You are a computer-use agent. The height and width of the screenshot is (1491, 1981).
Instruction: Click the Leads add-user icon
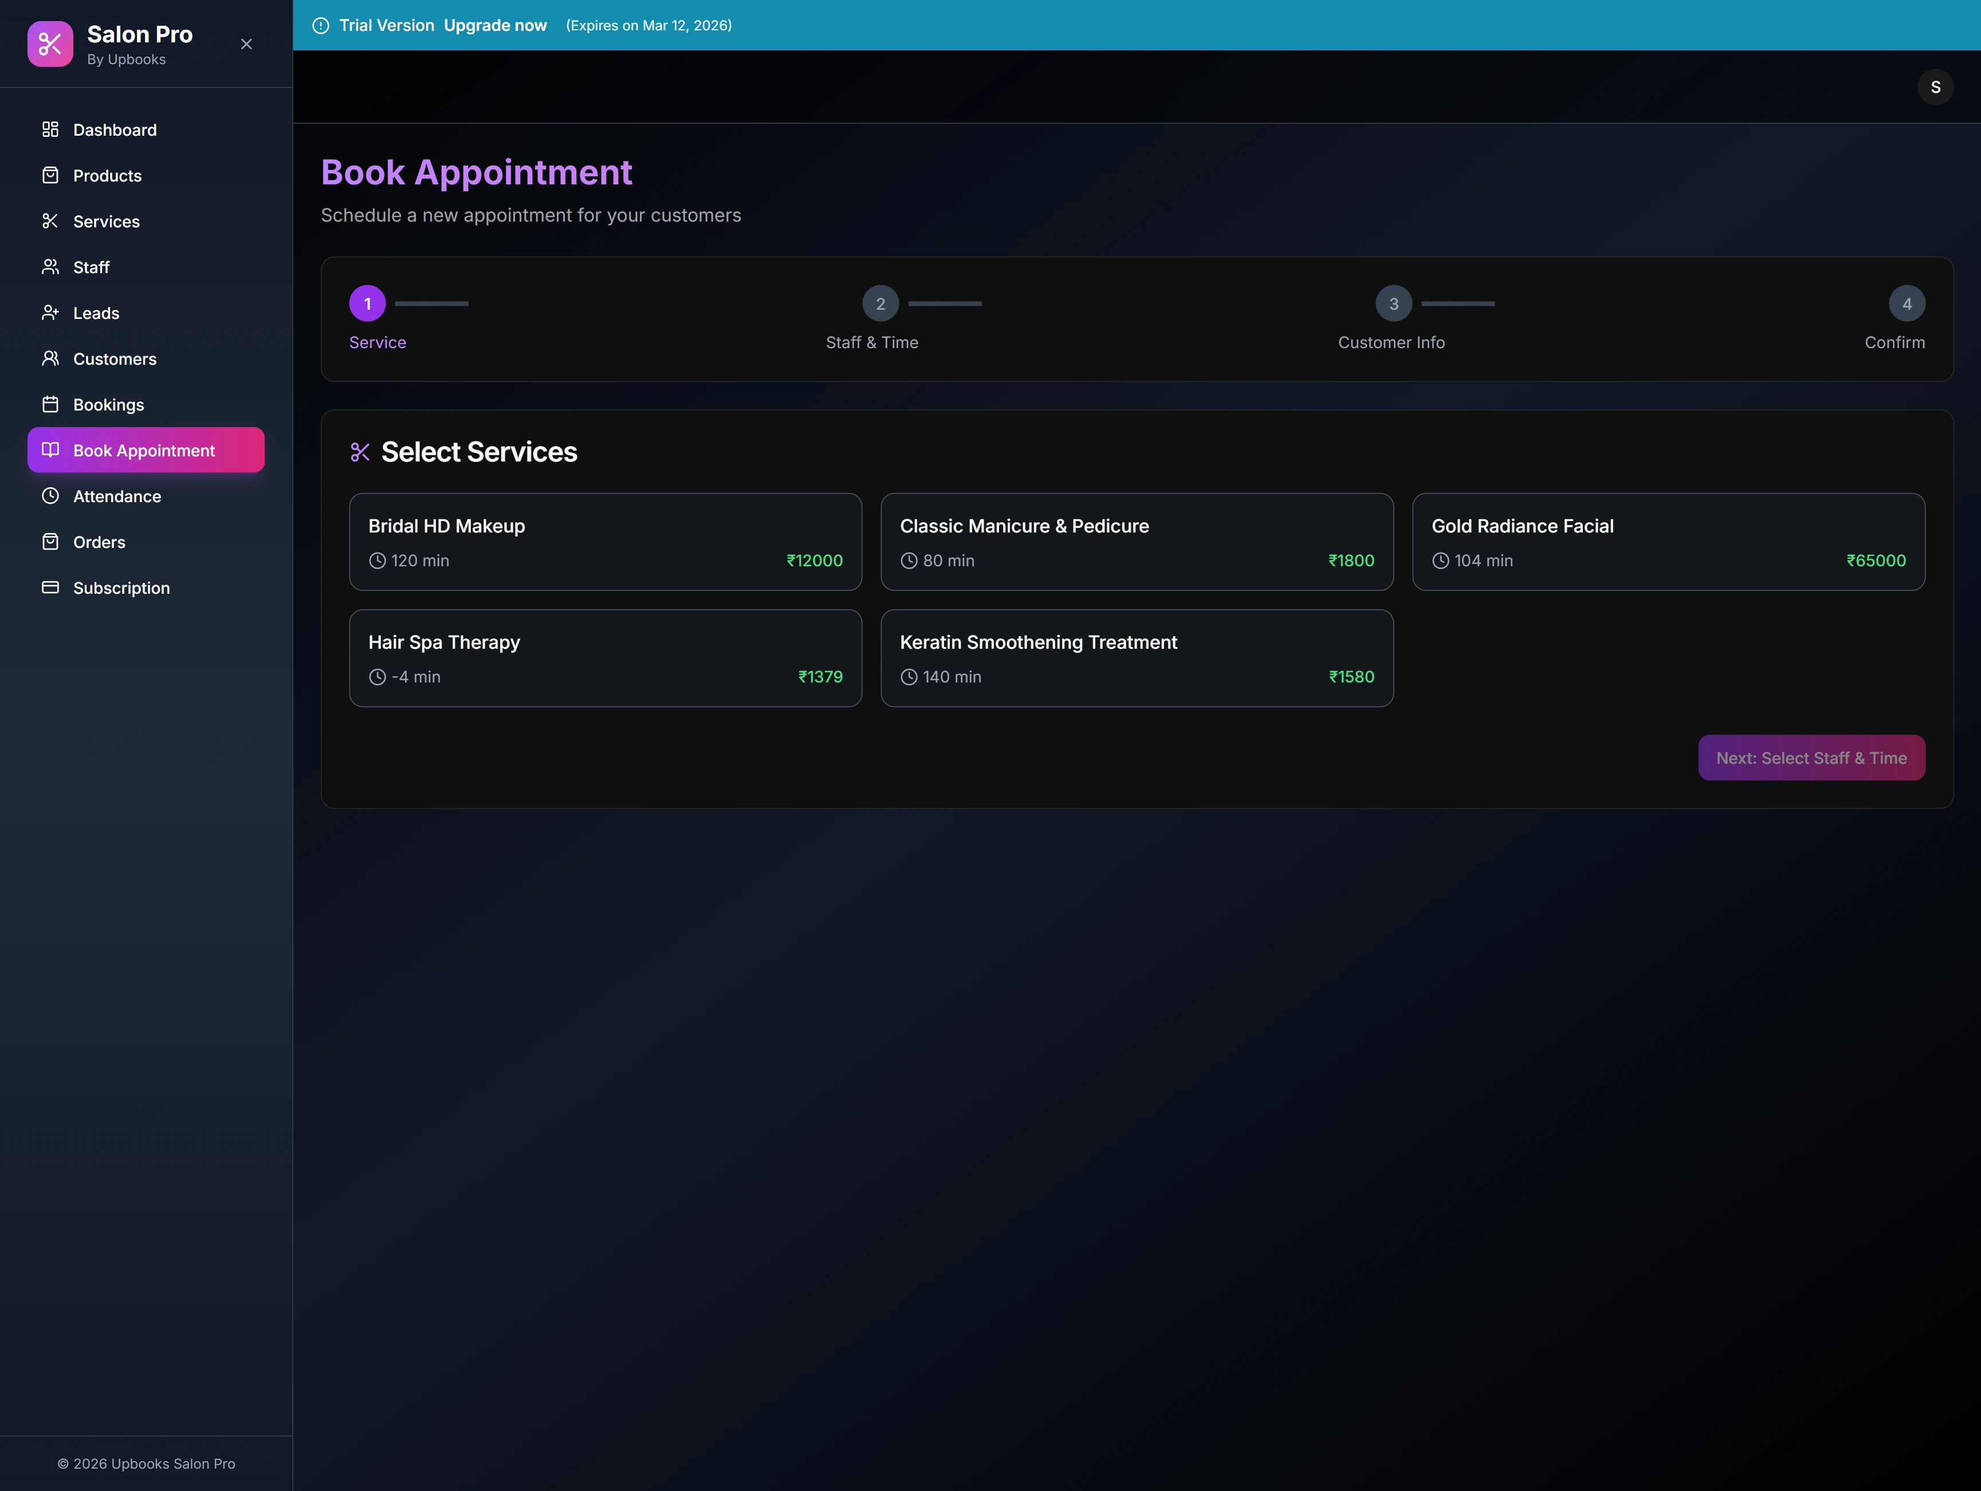(x=50, y=312)
